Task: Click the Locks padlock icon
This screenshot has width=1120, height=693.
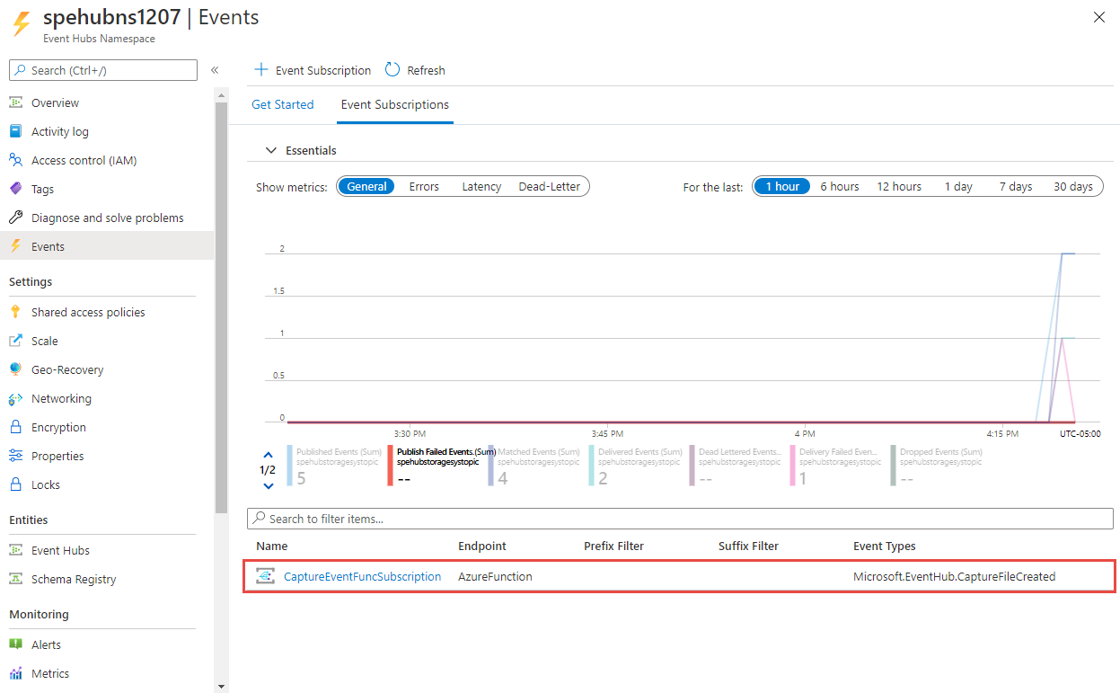Action: tap(15, 484)
